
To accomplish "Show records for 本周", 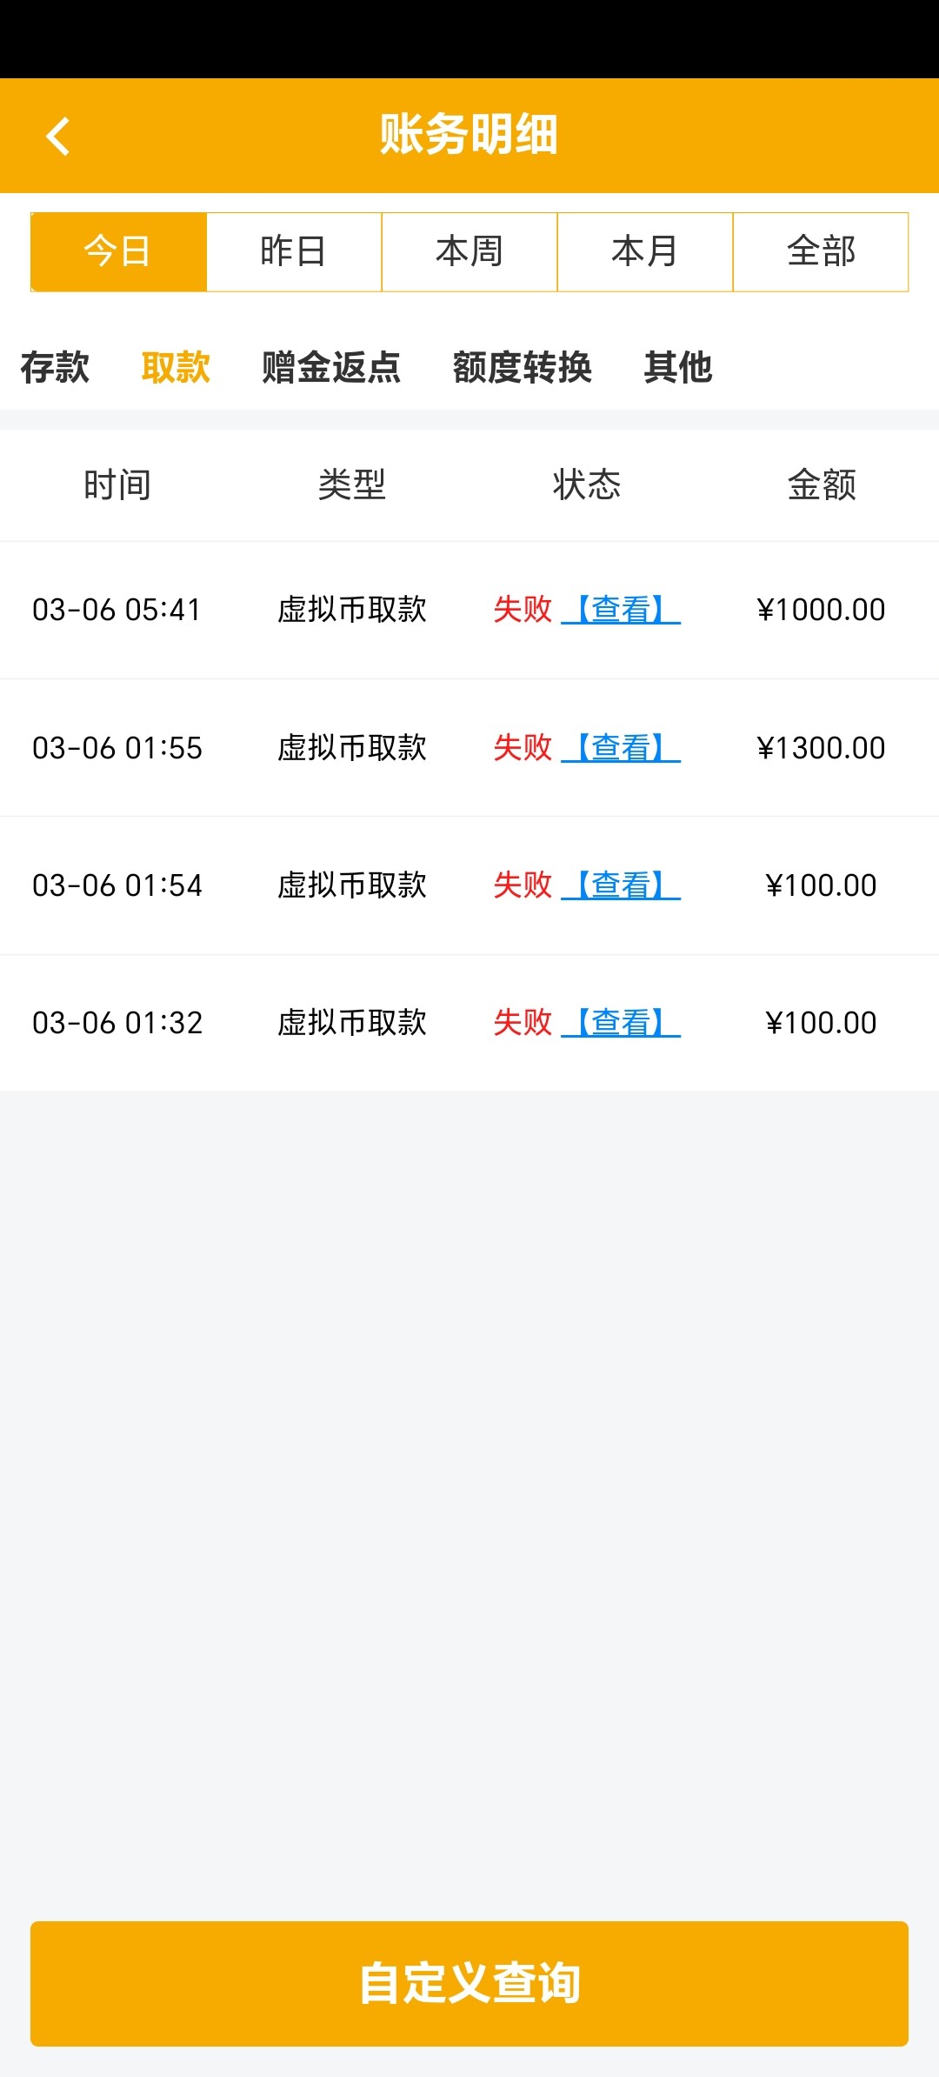I will coord(469,251).
